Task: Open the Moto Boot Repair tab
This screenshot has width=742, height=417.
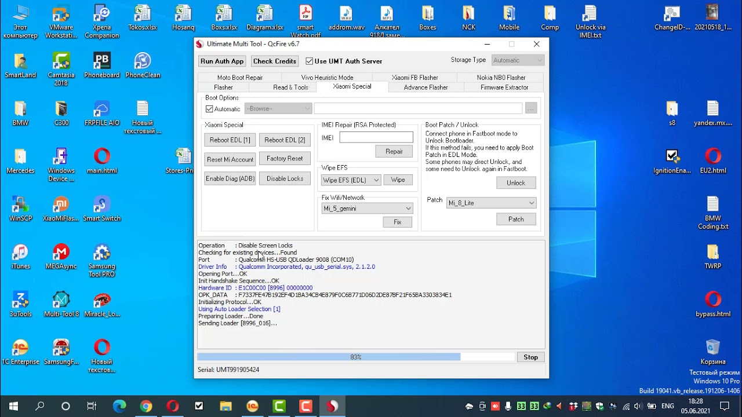Action: (240, 78)
